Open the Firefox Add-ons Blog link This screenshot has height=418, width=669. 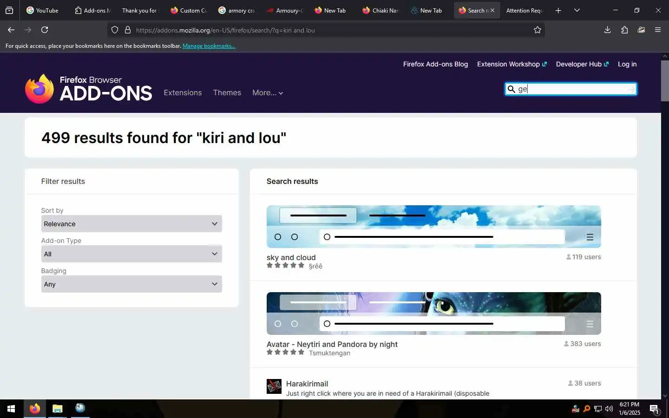[435, 64]
